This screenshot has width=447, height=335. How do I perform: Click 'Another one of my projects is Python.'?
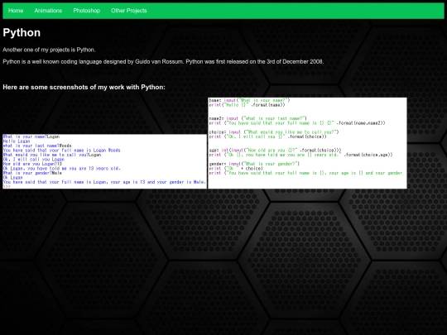pyautogui.click(x=49, y=50)
